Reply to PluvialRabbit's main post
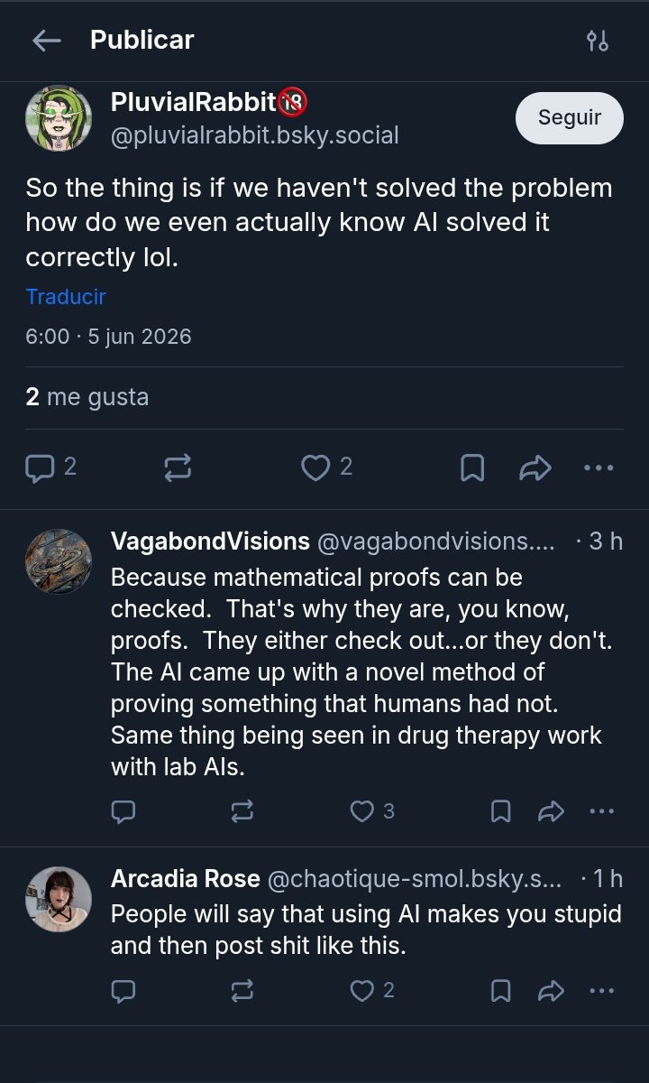The width and height of the screenshot is (649, 1083). (x=50, y=467)
